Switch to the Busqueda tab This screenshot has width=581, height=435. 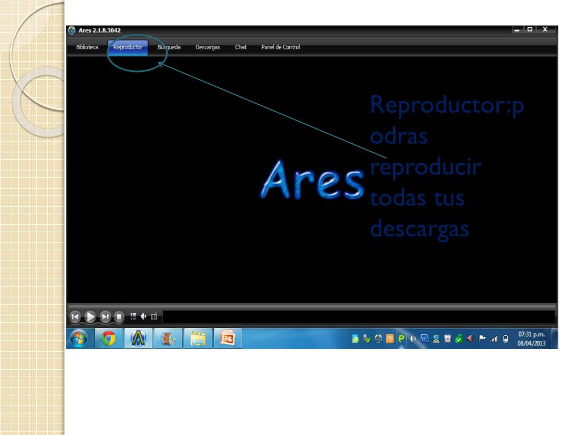169,48
